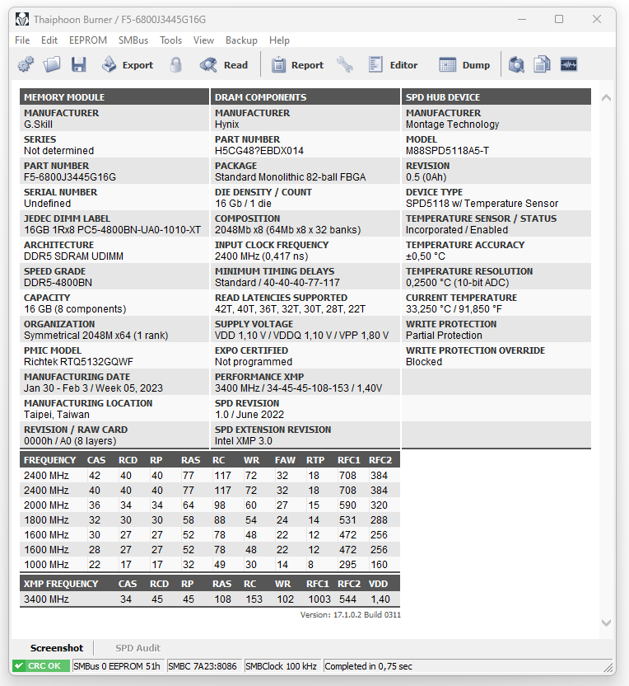Click status bar SMBClock 100 kHz entry
This screenshot has width=629, height=686.
coord(282,666)
